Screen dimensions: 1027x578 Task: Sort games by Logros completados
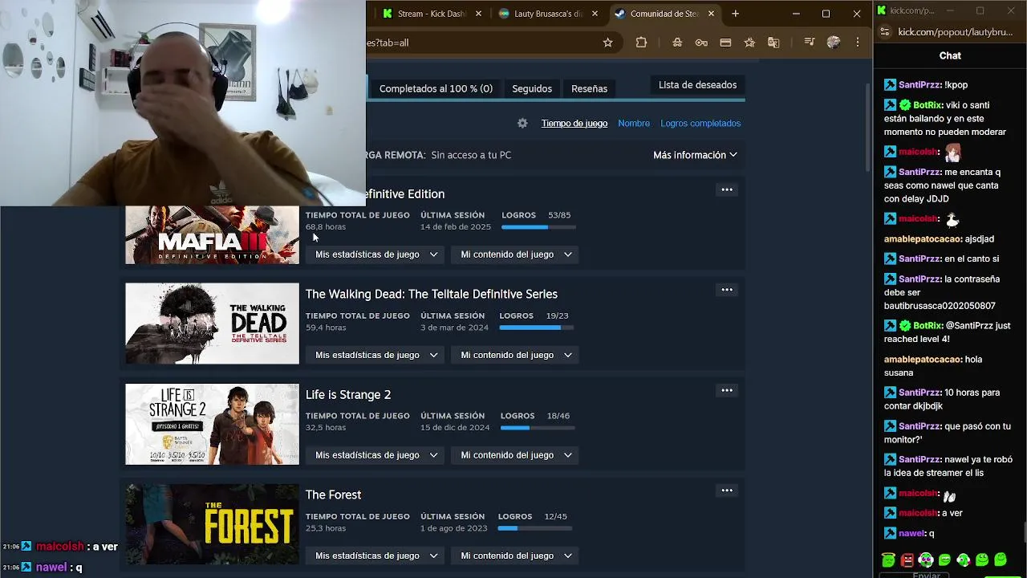click(x=700, y=123)
